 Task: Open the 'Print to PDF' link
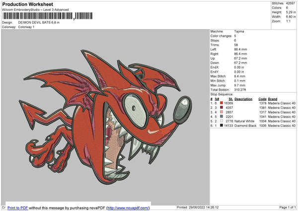(18, 208)
